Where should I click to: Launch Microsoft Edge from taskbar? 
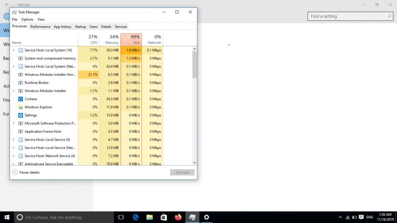pos(135,217)
